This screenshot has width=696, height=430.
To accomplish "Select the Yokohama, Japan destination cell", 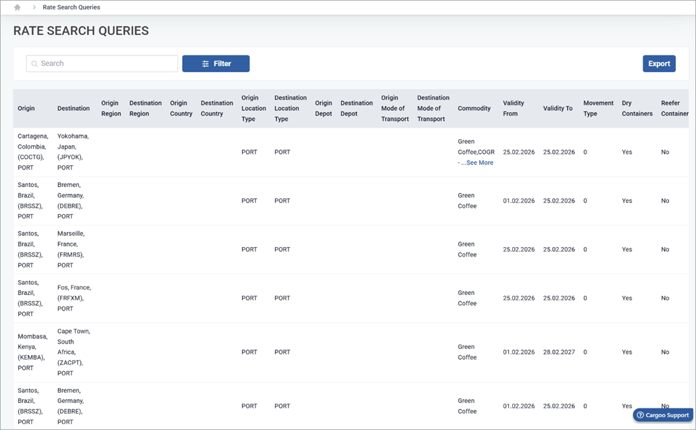I will point(73,152).
